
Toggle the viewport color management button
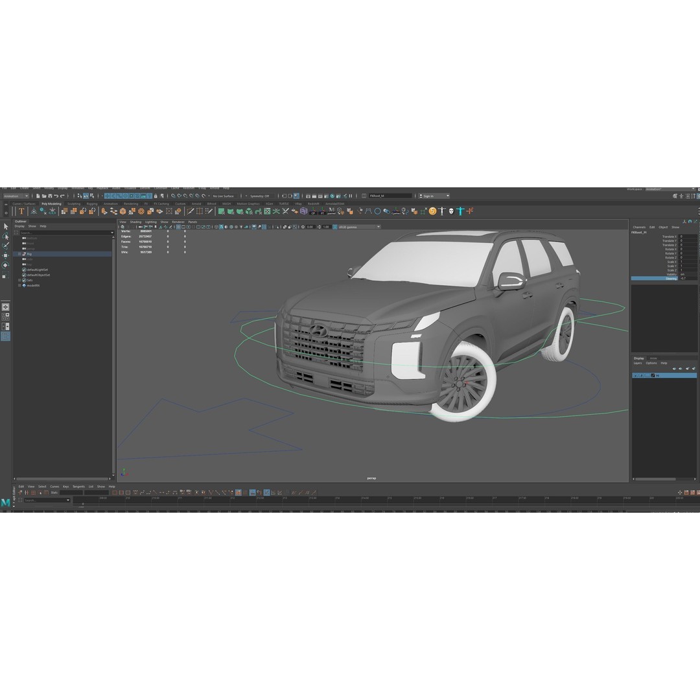335,227
